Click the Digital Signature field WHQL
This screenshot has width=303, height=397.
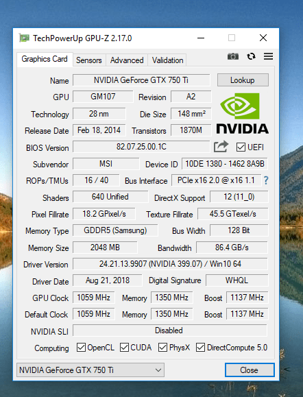[237, 280]
